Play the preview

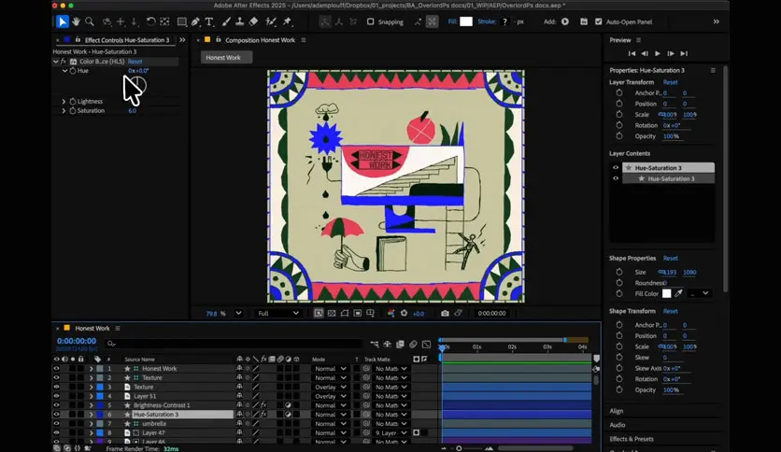click(658, 54)
